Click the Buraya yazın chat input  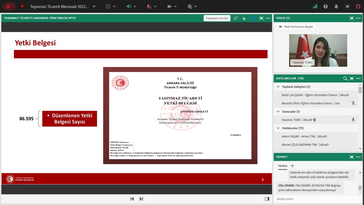click(314, 199)
